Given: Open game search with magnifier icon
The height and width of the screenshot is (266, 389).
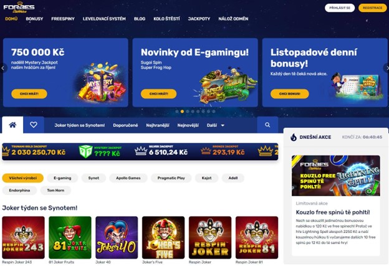Looking at the screenshot, I should [x=267, y=125].
